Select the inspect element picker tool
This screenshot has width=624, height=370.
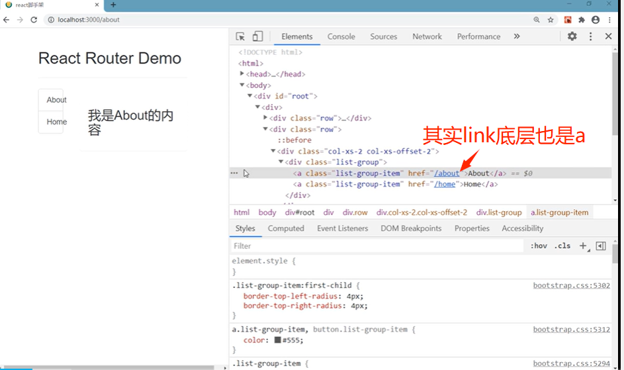point(240,36)
